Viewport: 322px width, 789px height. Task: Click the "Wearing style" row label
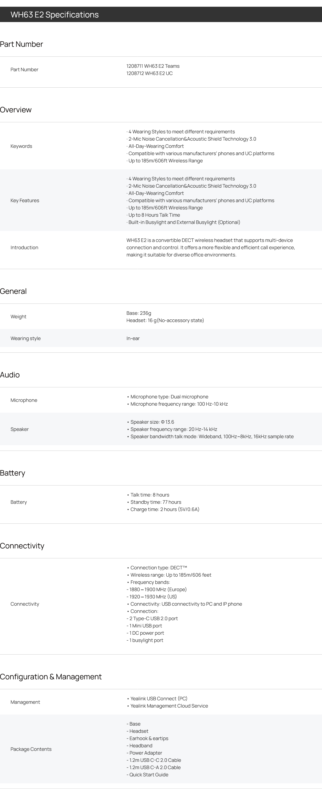(26, 338)
